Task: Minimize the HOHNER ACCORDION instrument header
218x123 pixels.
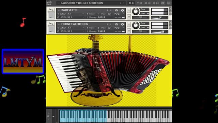Action: click(x=170, y=25)
